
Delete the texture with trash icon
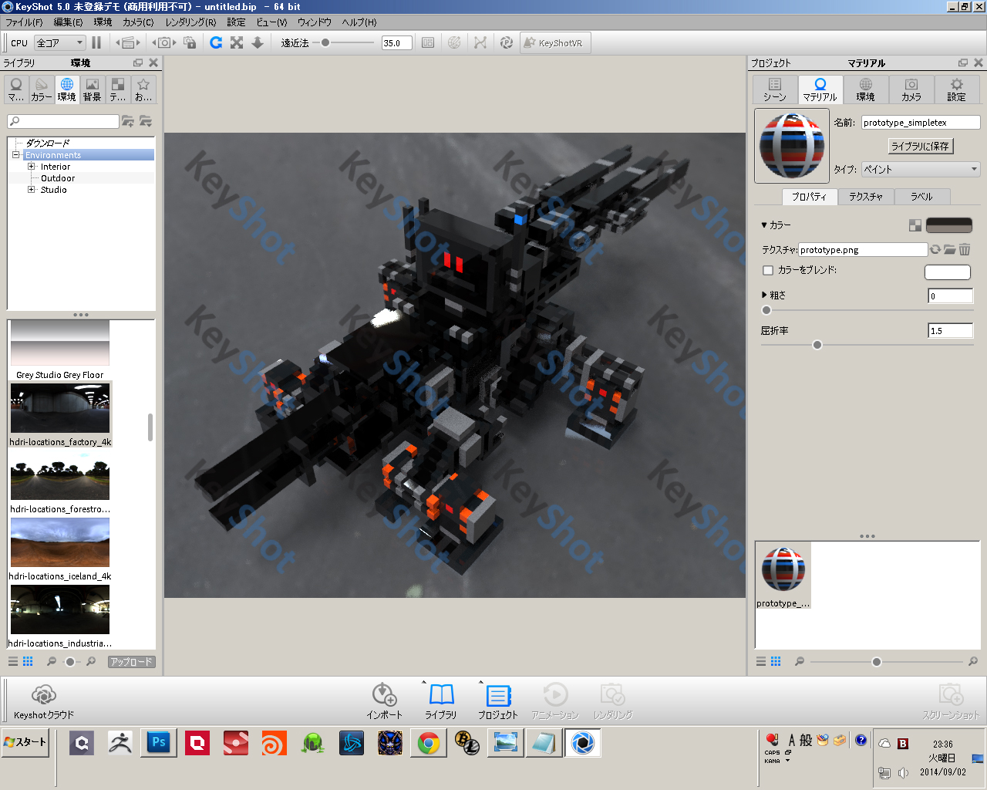pos(965,249)
